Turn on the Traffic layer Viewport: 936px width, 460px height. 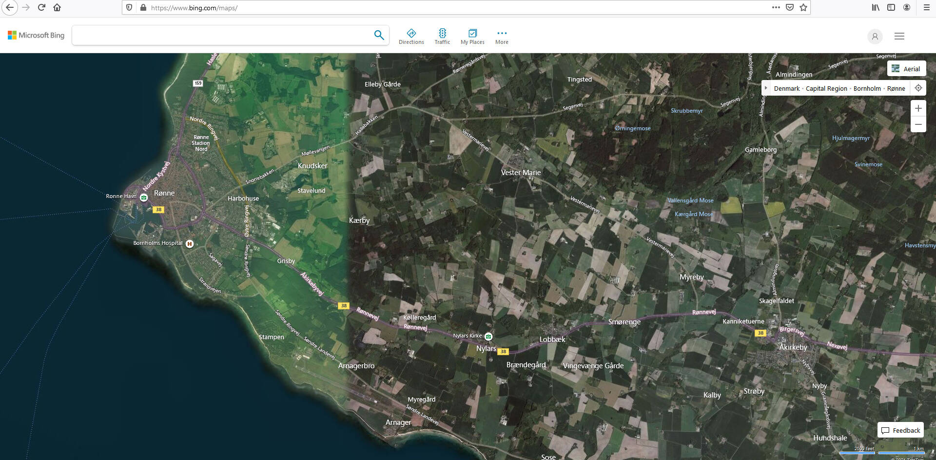pos(442,37)
